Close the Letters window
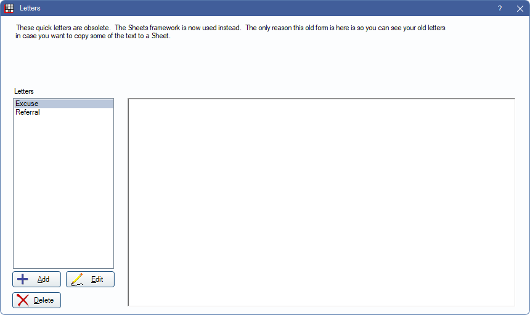530x315 pixels. click(519, 8)
